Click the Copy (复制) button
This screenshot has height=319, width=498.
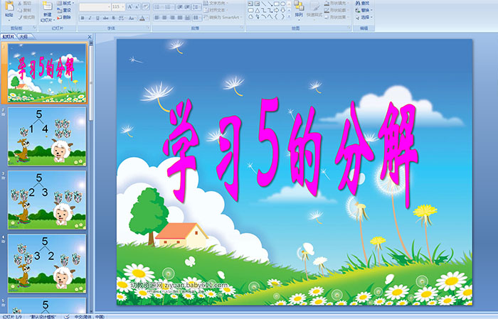pos(24,10)
